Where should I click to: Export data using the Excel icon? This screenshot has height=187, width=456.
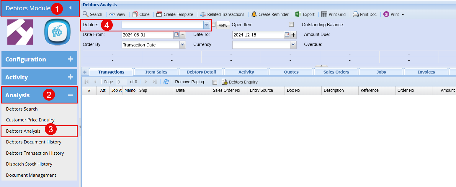point(298,14)
